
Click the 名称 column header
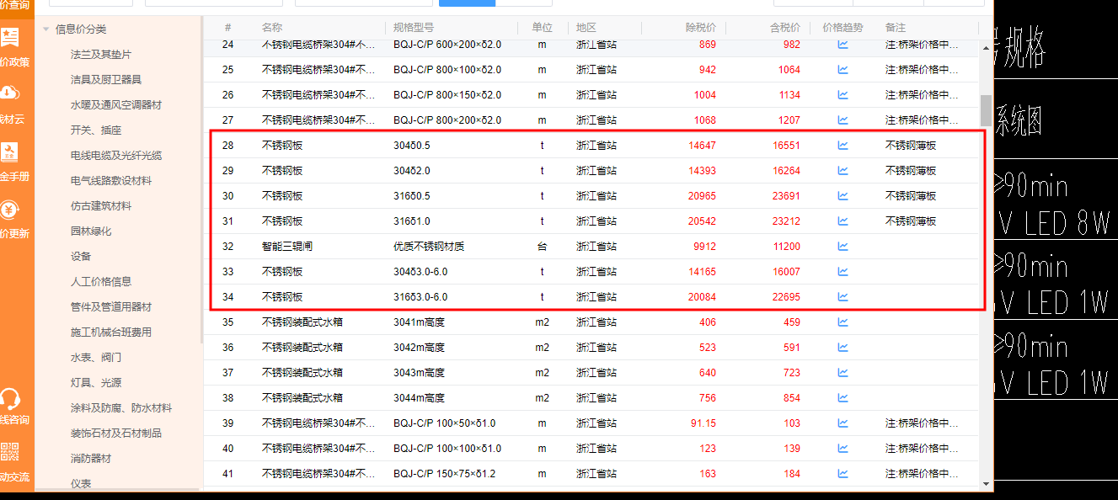[x=272, y=28]
